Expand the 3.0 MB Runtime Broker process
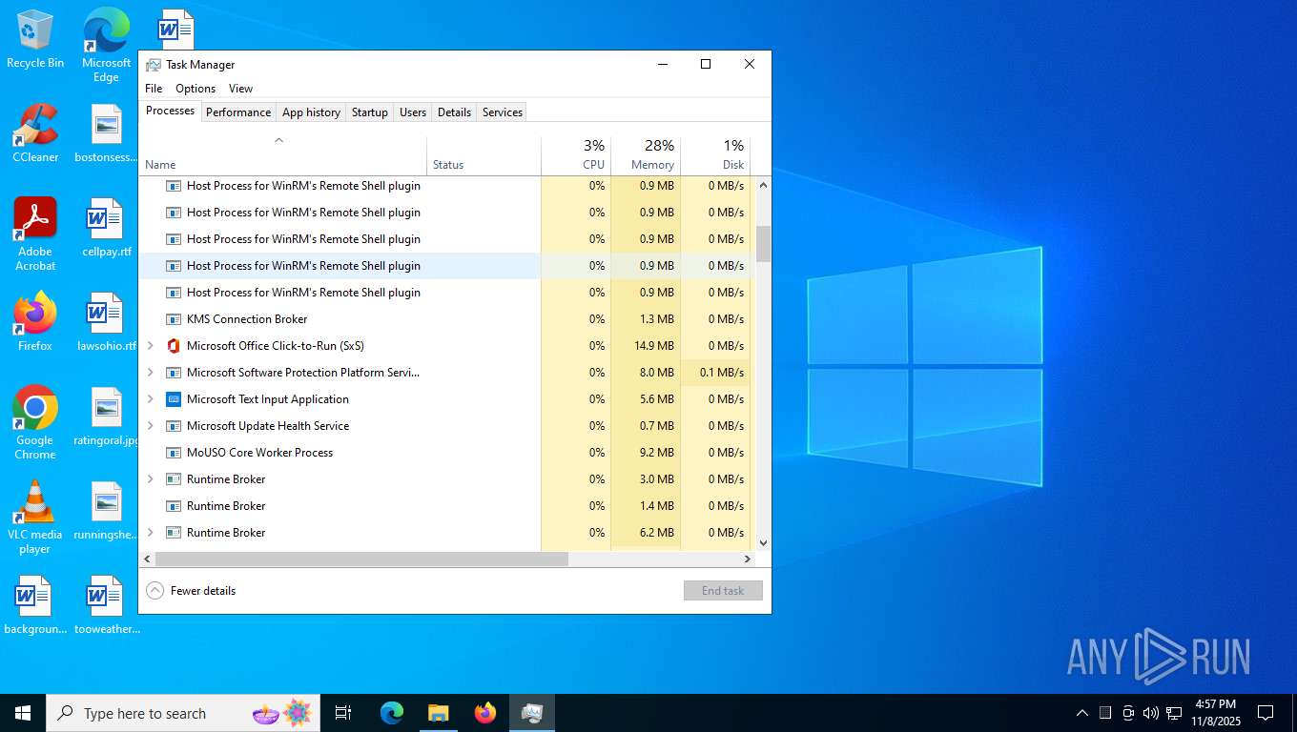The width and height of the screenshot is (1297, 732). click(x=150, y=479)
